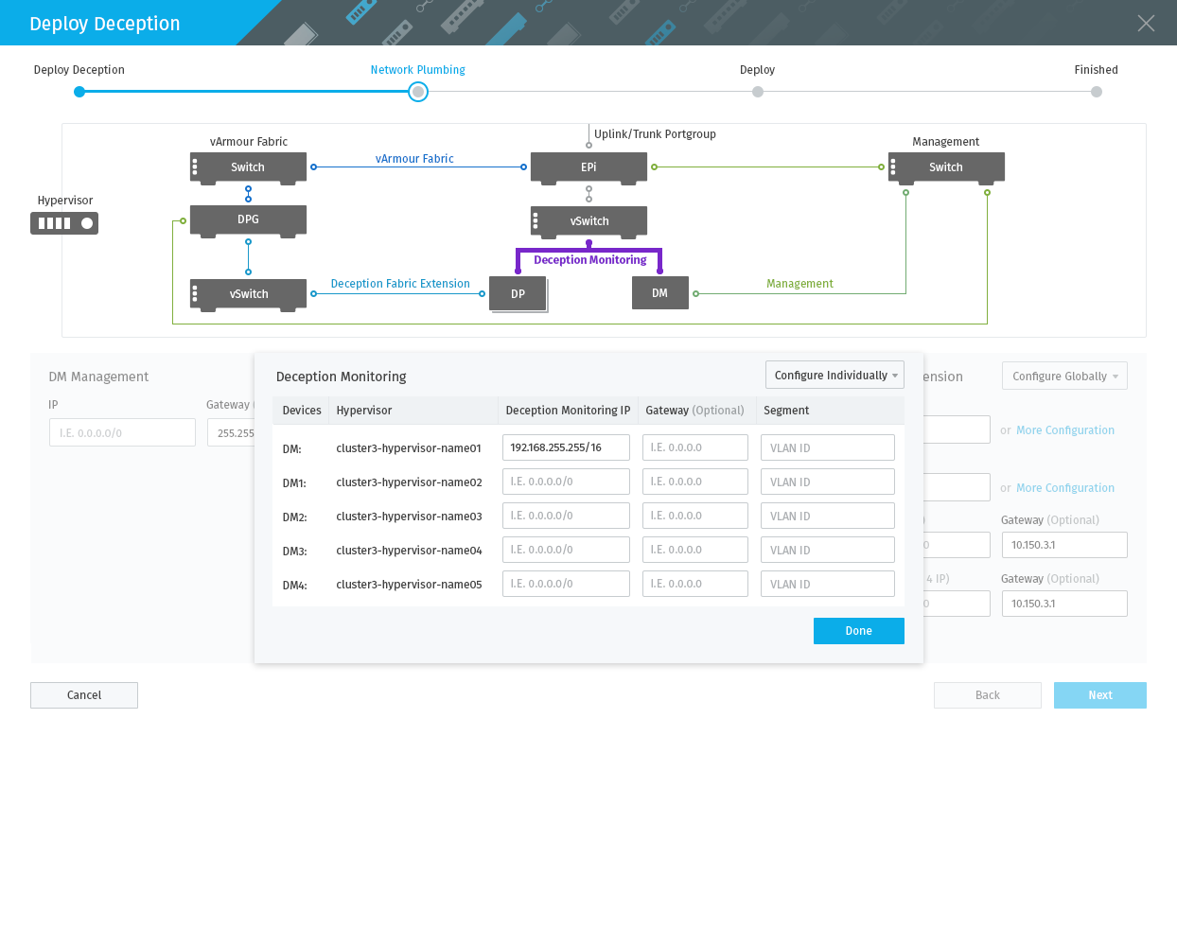The width and height of the screenshot is (1177, 929).
Task: Click the DM Management IP field
Action: 122,432
